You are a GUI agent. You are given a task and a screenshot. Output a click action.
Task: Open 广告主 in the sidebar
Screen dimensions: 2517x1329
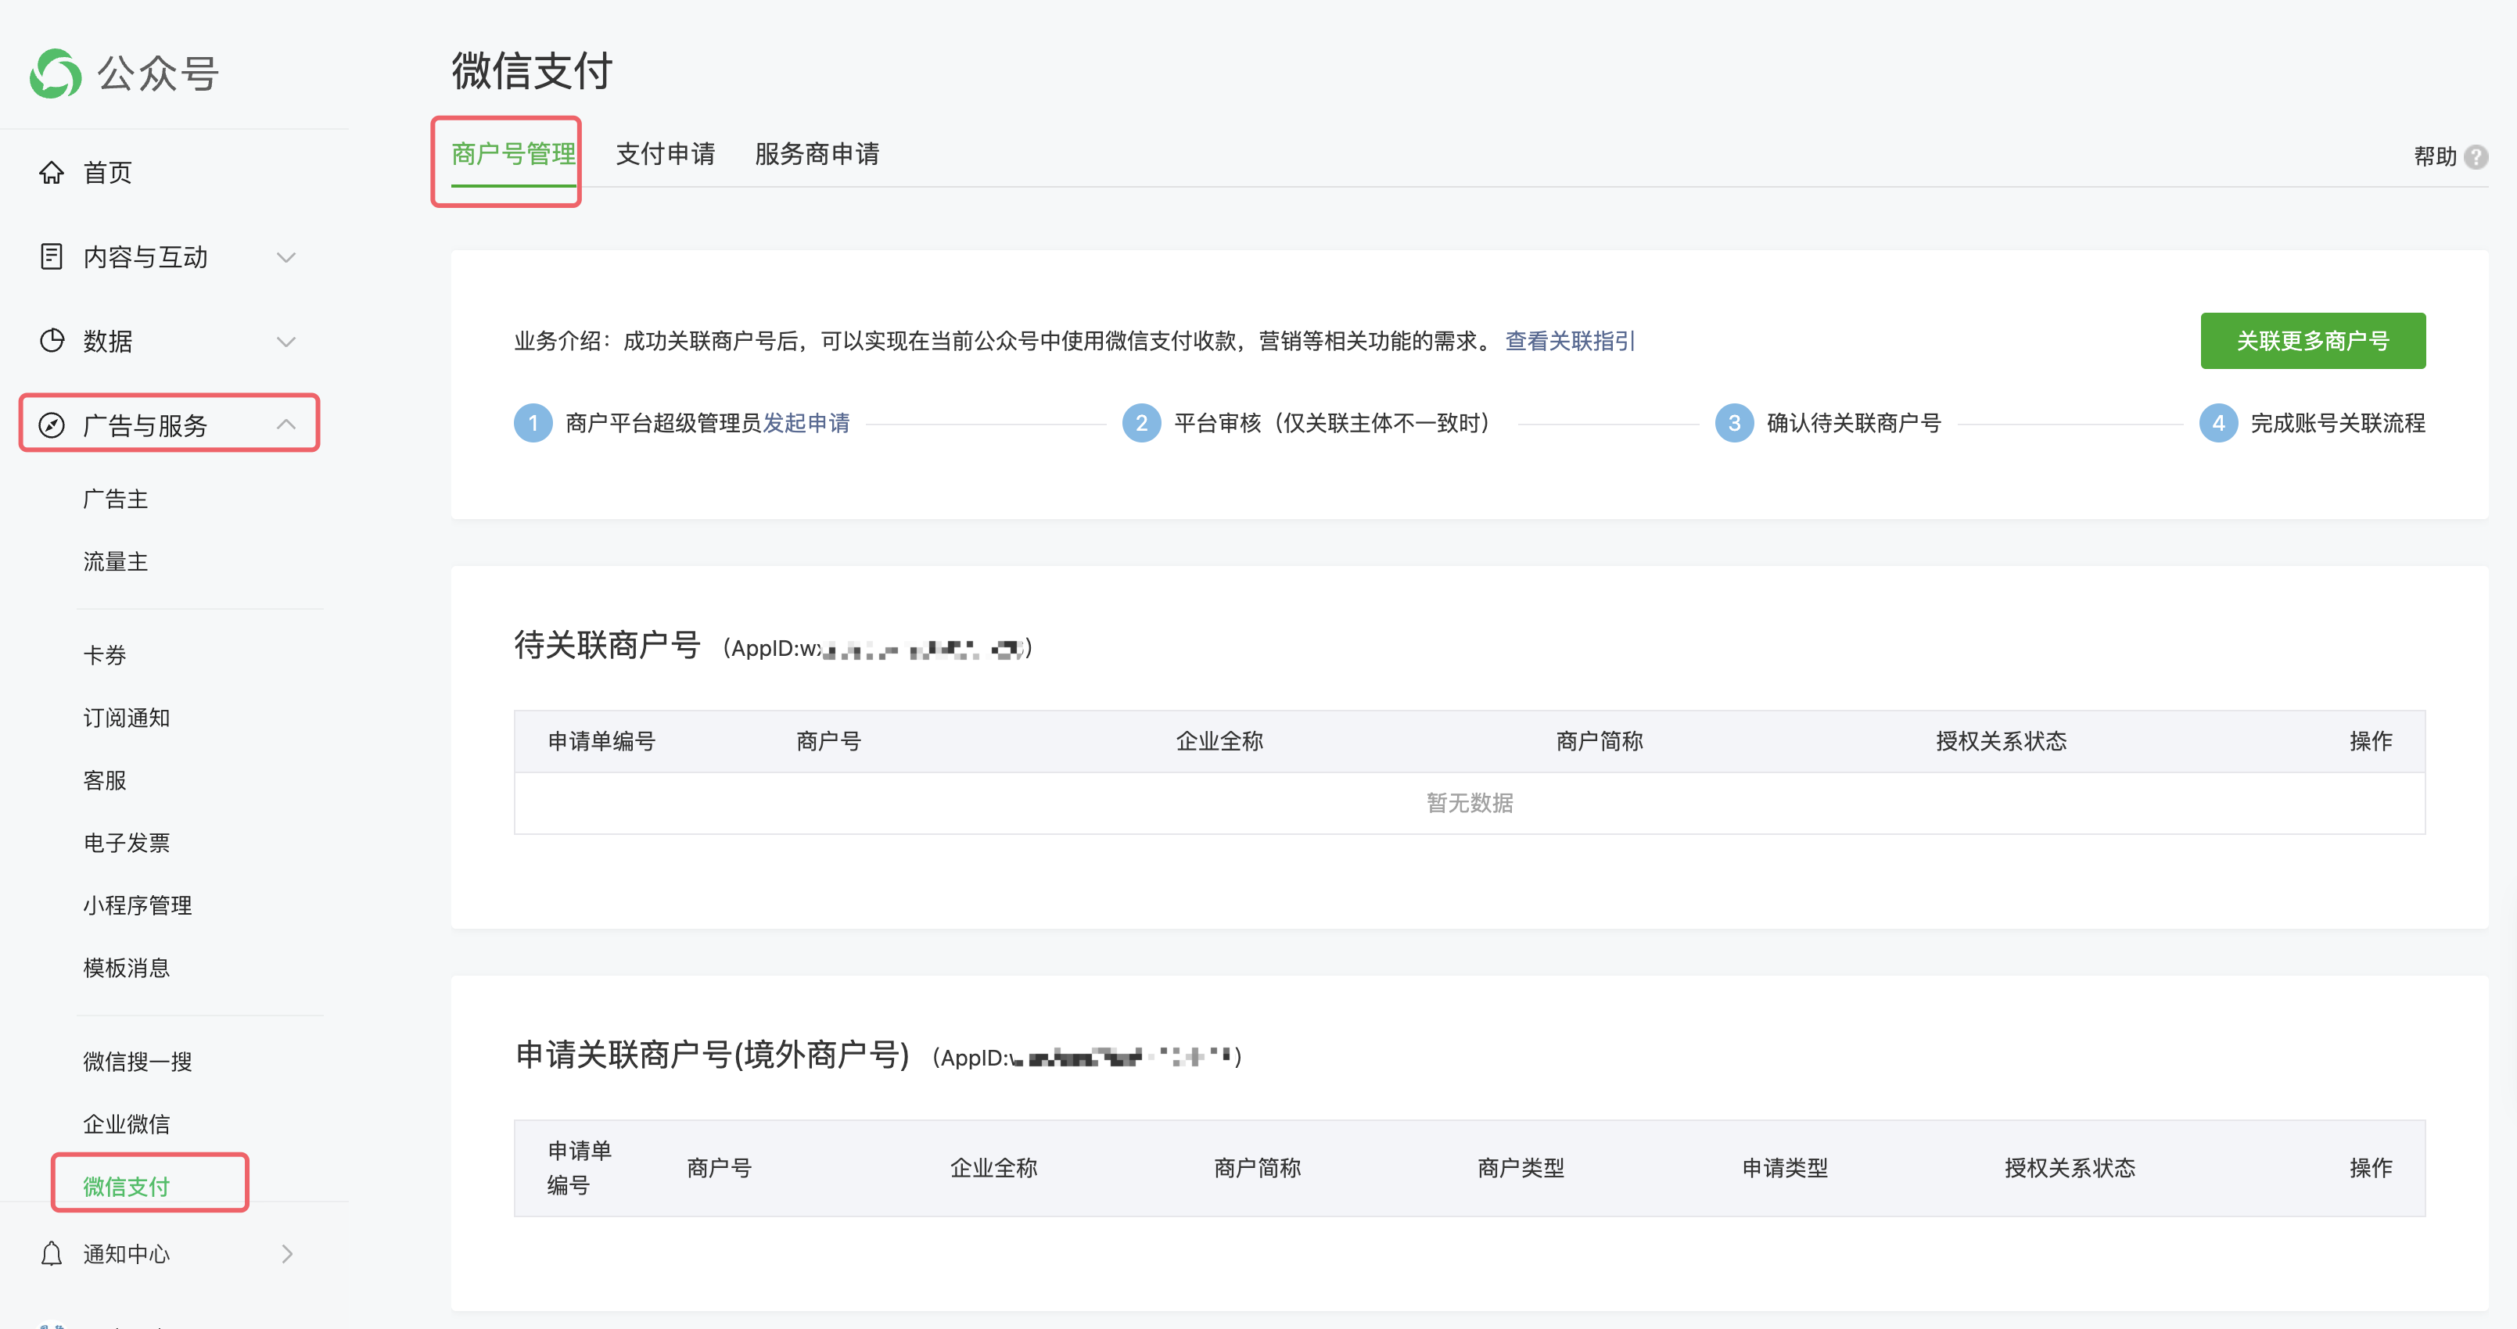tap(115, 499)
